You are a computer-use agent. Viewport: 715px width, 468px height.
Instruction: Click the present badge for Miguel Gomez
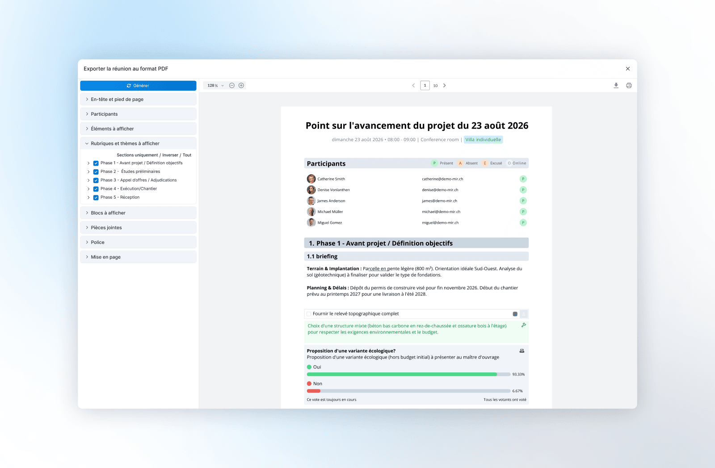(523, 222)
